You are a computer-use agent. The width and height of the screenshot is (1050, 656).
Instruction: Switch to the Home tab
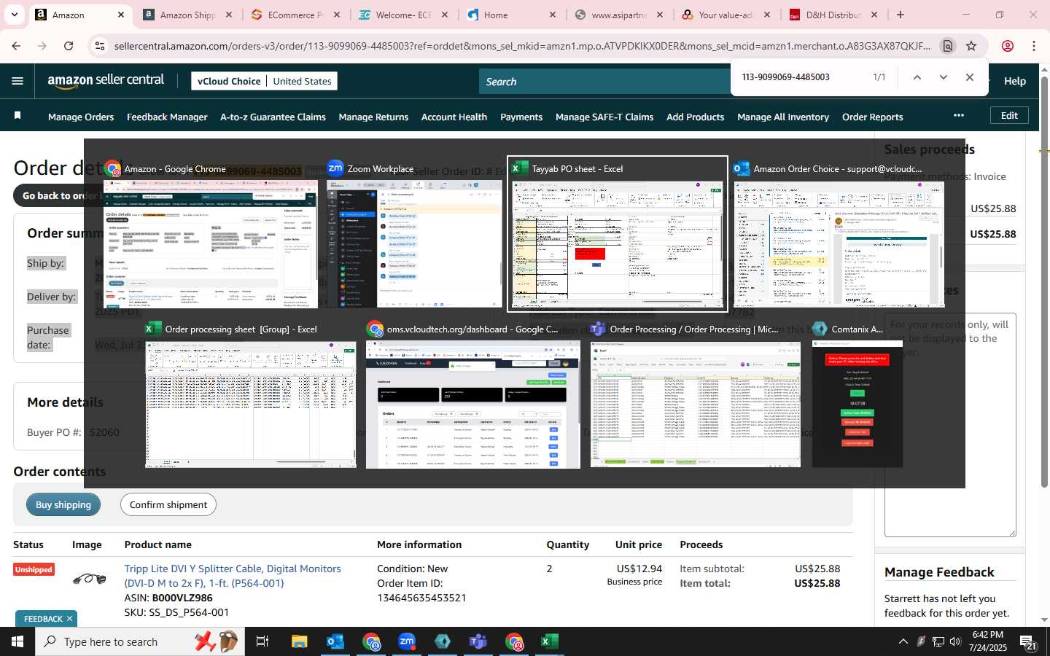click(511, 15)
